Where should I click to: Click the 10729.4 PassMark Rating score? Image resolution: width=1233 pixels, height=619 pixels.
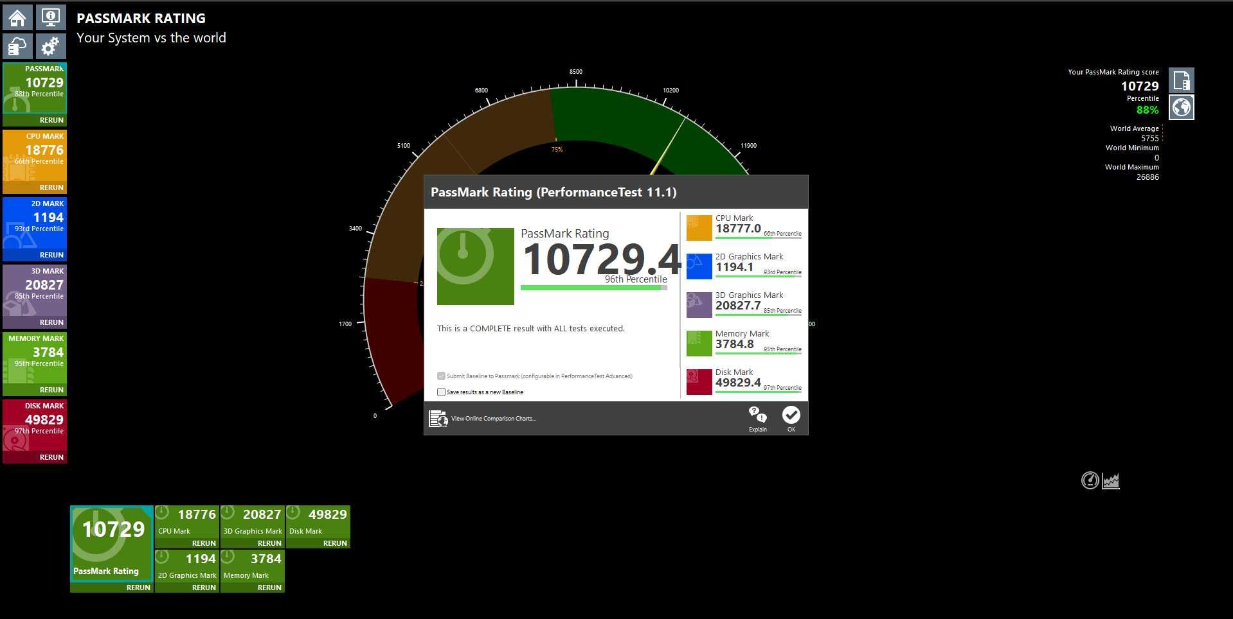602,259
